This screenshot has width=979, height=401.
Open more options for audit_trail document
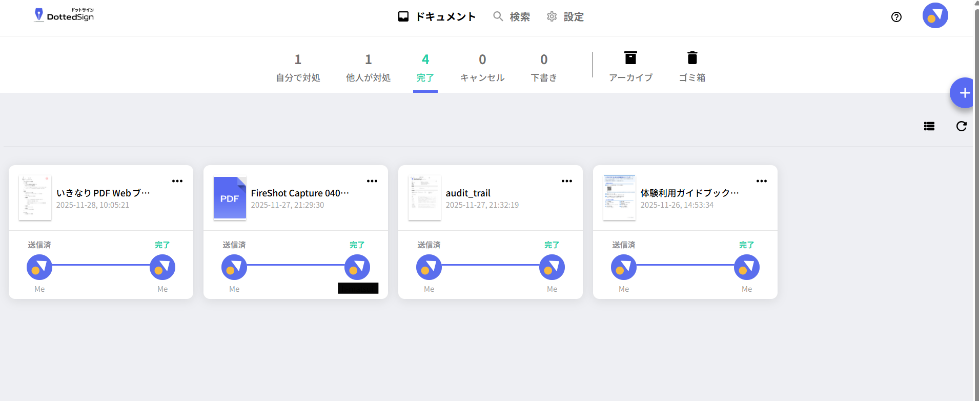coord(567,181)
